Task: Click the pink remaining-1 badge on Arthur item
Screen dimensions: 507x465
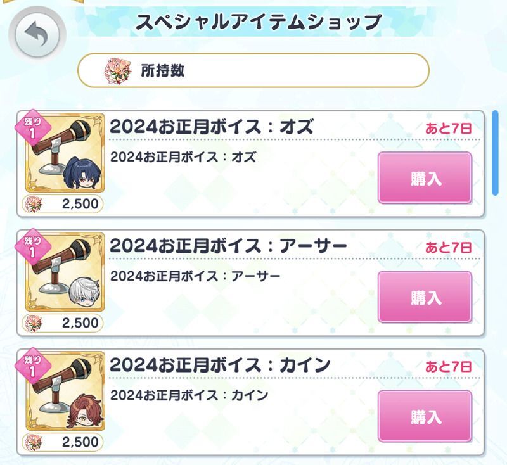Action: point(33,247)
